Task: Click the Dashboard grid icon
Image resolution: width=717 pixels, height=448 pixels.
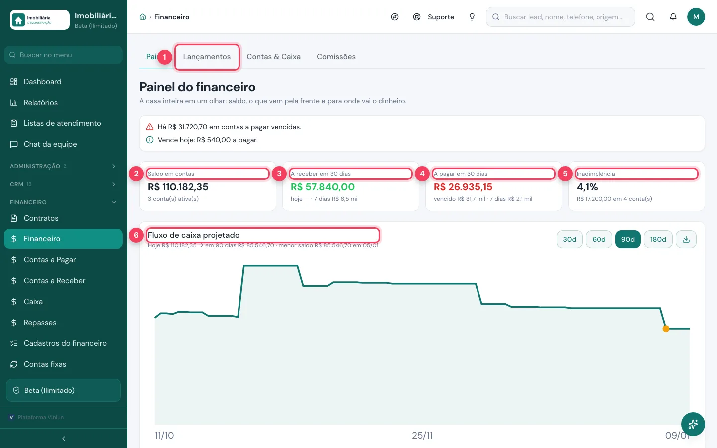Action: tap(14, 82)
